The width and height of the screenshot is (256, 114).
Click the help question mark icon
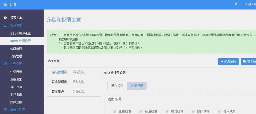(236, 4)
